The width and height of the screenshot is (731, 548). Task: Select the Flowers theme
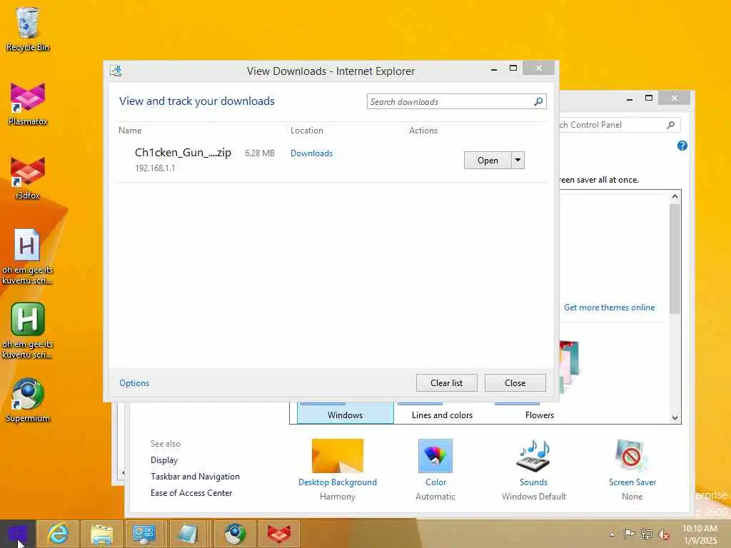[540, 413]
